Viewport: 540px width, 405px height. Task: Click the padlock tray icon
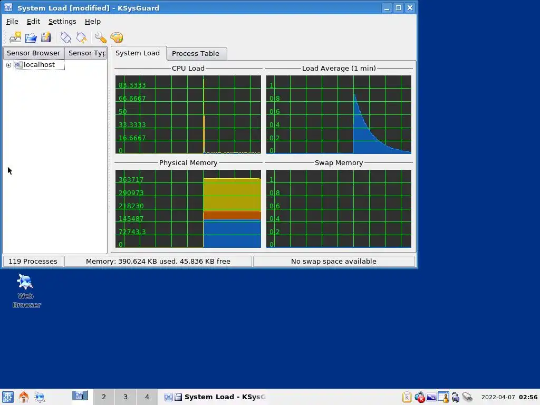[455, 397]
